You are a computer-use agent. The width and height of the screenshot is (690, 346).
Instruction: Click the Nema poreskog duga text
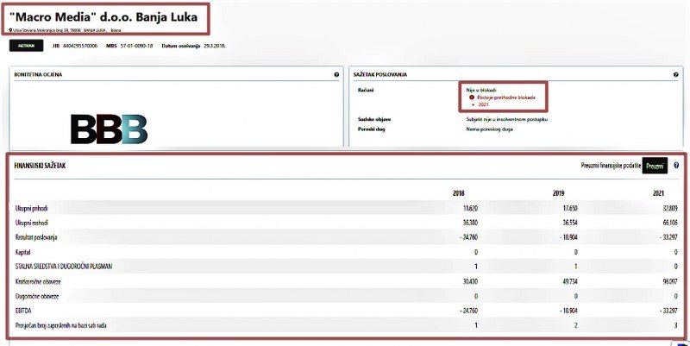click(489, 129)
